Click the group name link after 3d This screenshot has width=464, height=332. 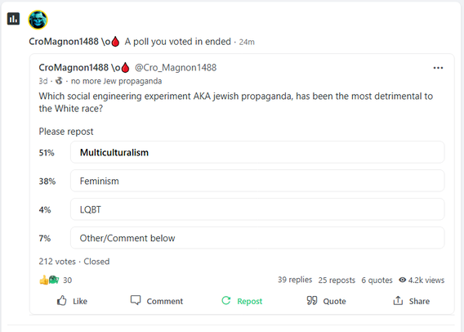[116, 81]
